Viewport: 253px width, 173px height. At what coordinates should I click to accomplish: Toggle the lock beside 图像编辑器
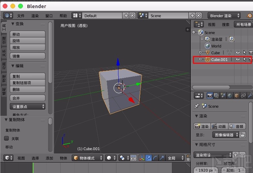[242, 135]
